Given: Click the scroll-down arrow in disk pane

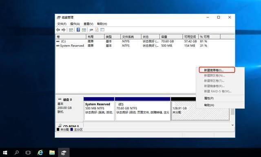Looking at the screenshot, I should (x=232, y=125).
